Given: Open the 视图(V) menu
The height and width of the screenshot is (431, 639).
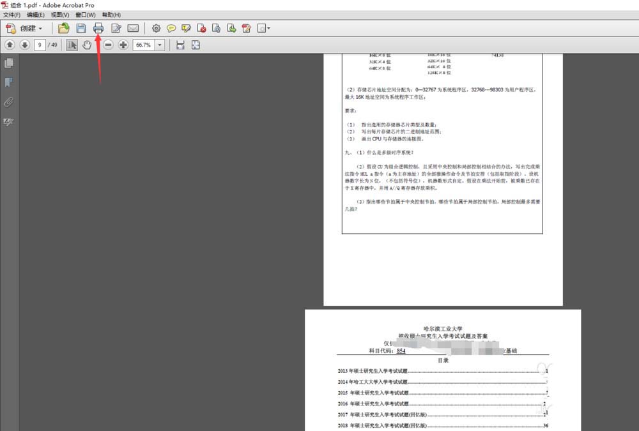Looking at the screenshot, I should click(x=60, y=15).
